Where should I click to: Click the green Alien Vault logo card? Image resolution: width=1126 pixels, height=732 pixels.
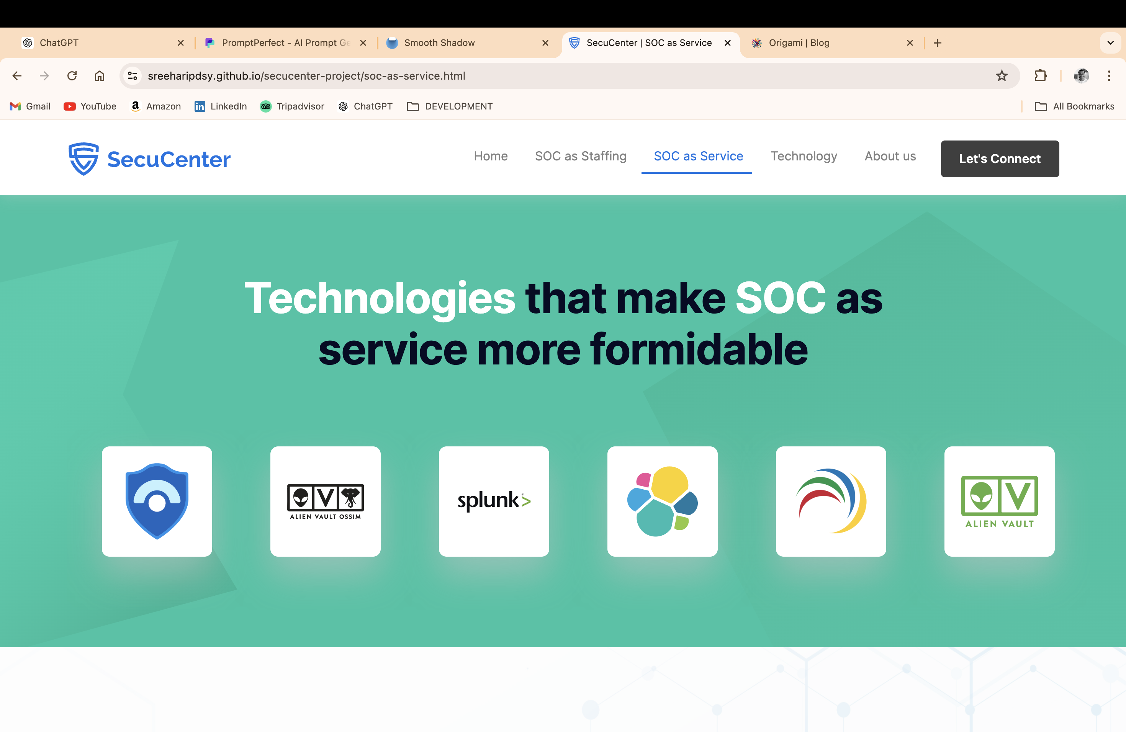point(999,501)
